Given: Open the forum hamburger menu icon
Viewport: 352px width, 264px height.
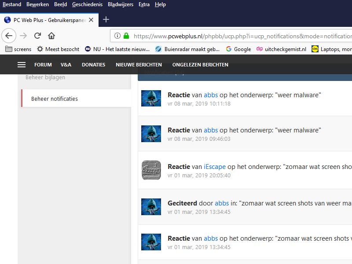Looking at the screenshot, I should pyautogui.click(x=22, y=65).
